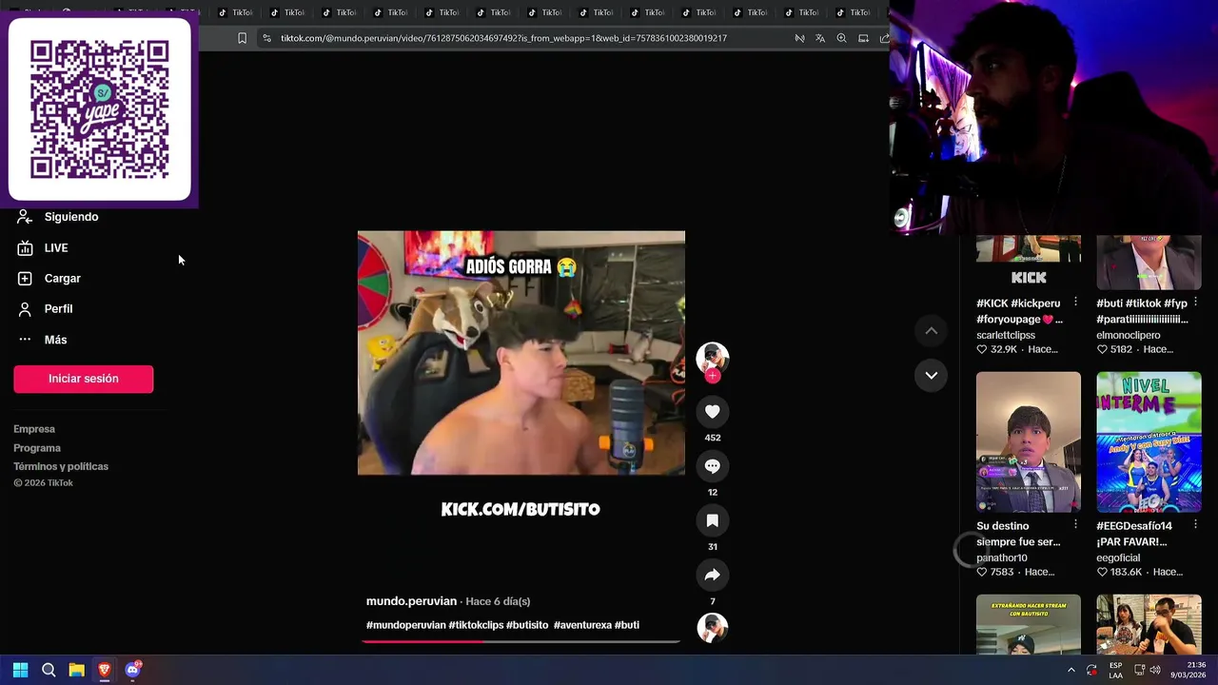Screen dimensions: 1218x685
Task: Open Discord from the taskbar
Action: point(132,670)
